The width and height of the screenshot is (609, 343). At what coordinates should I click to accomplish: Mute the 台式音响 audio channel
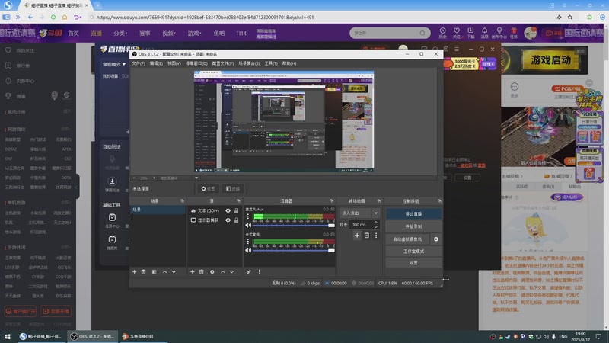pos(248,251)
